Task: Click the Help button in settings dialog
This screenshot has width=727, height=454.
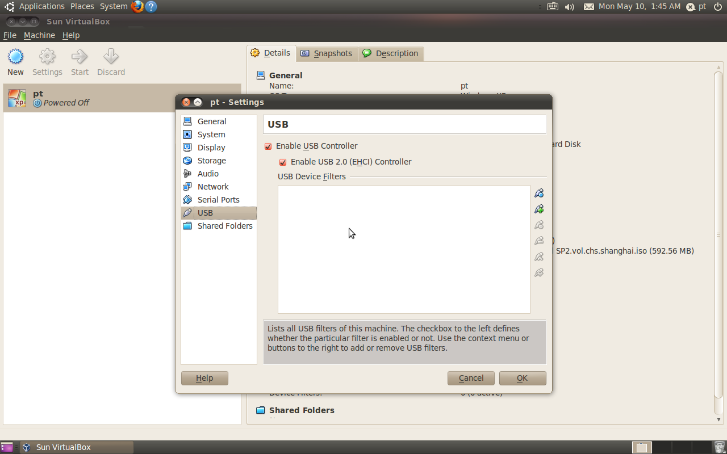Action: 204,378
